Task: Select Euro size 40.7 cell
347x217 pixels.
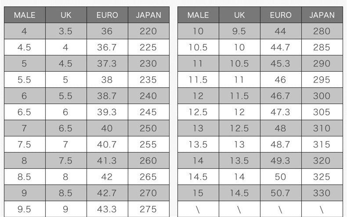Action: [x=107, y=144]
